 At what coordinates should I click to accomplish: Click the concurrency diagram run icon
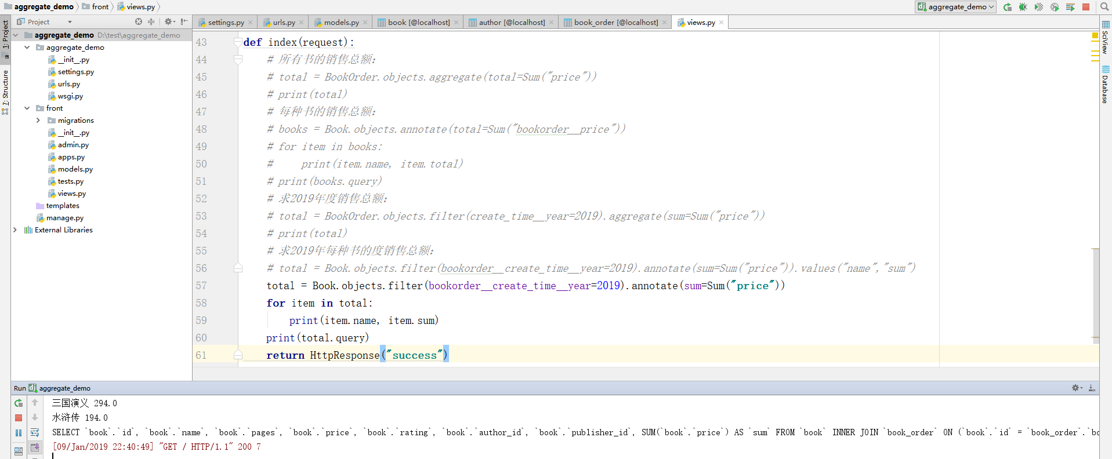(1070, 7)
